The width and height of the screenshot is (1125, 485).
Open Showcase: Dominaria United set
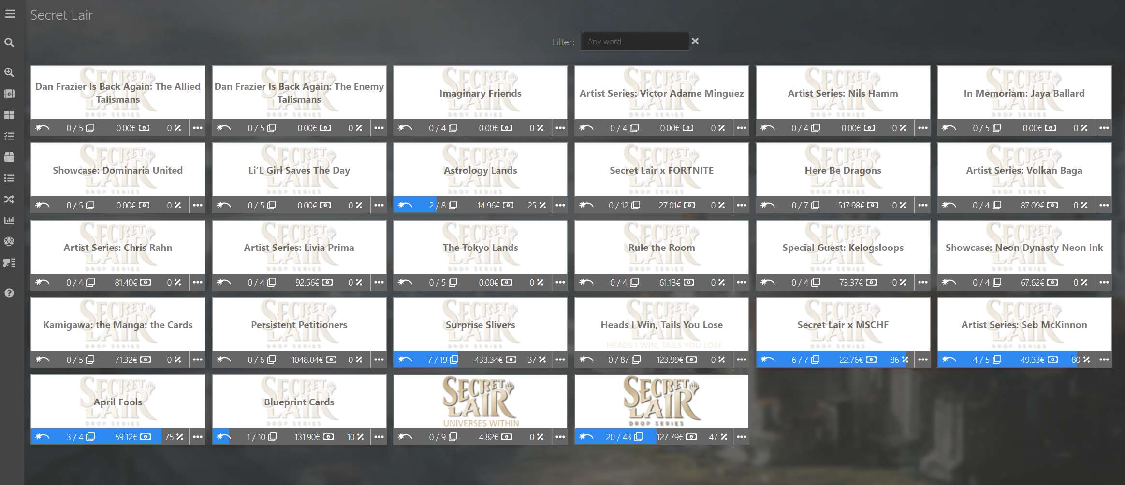118,170
